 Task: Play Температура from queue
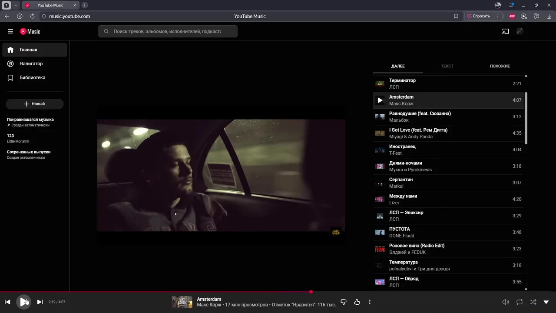pyautogui.click(x=449, y=265)
